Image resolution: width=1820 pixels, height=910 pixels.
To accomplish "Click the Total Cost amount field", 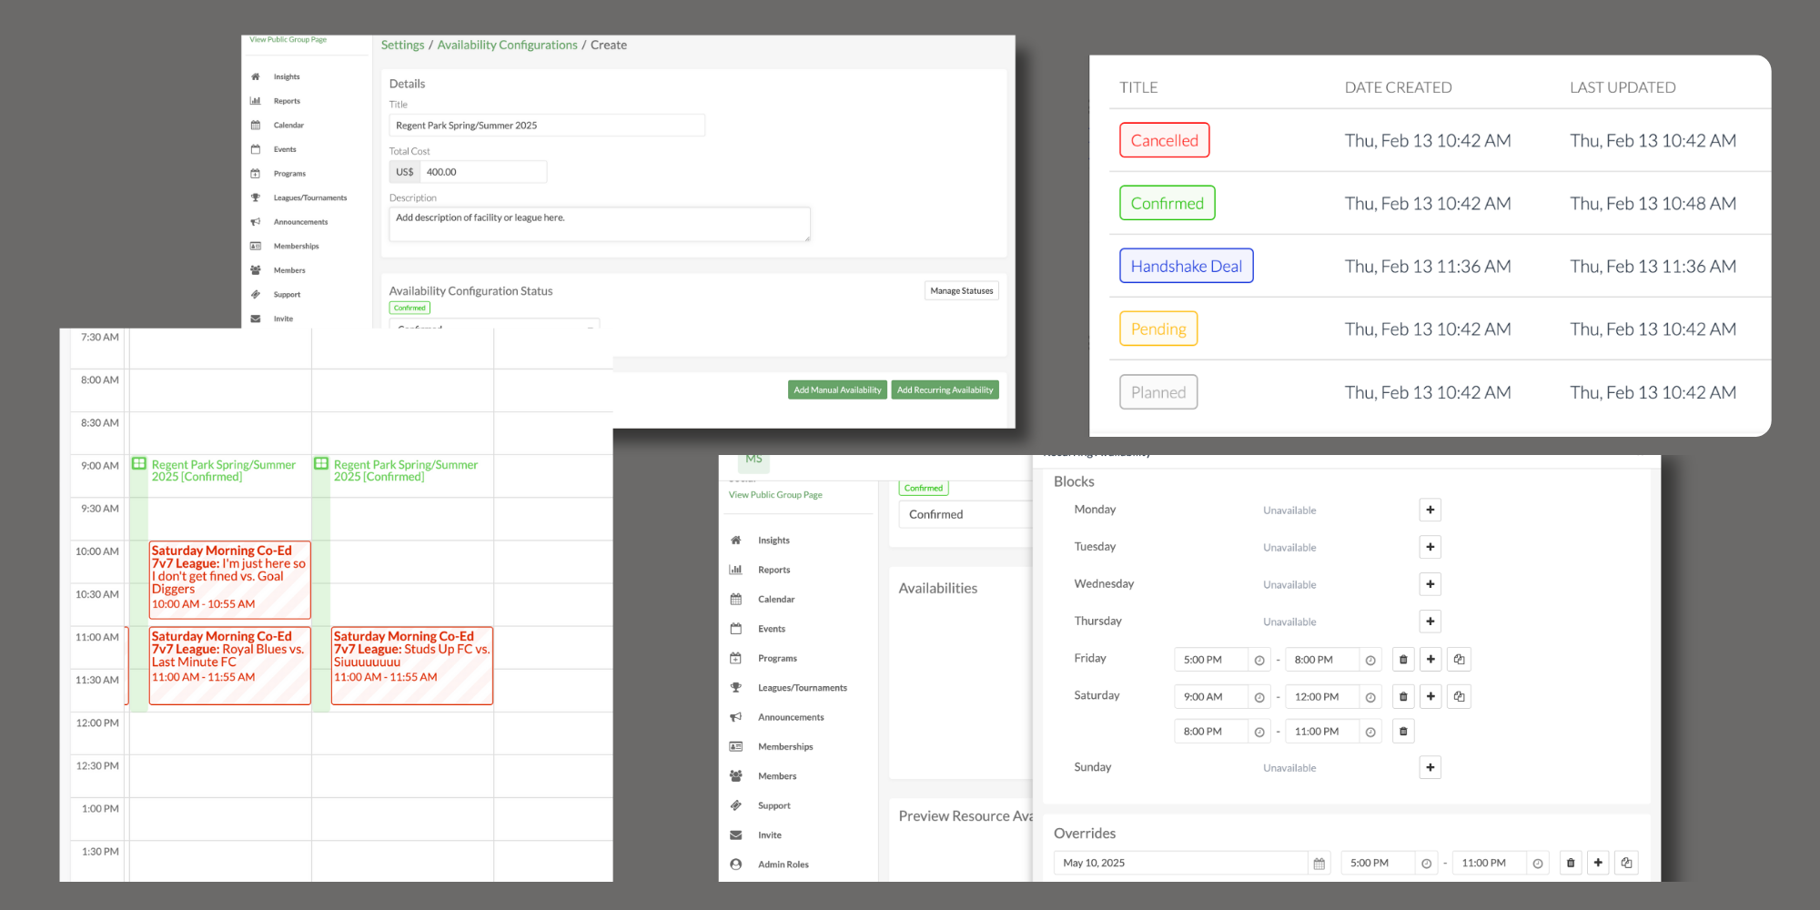I will click(x=482, y=172).
